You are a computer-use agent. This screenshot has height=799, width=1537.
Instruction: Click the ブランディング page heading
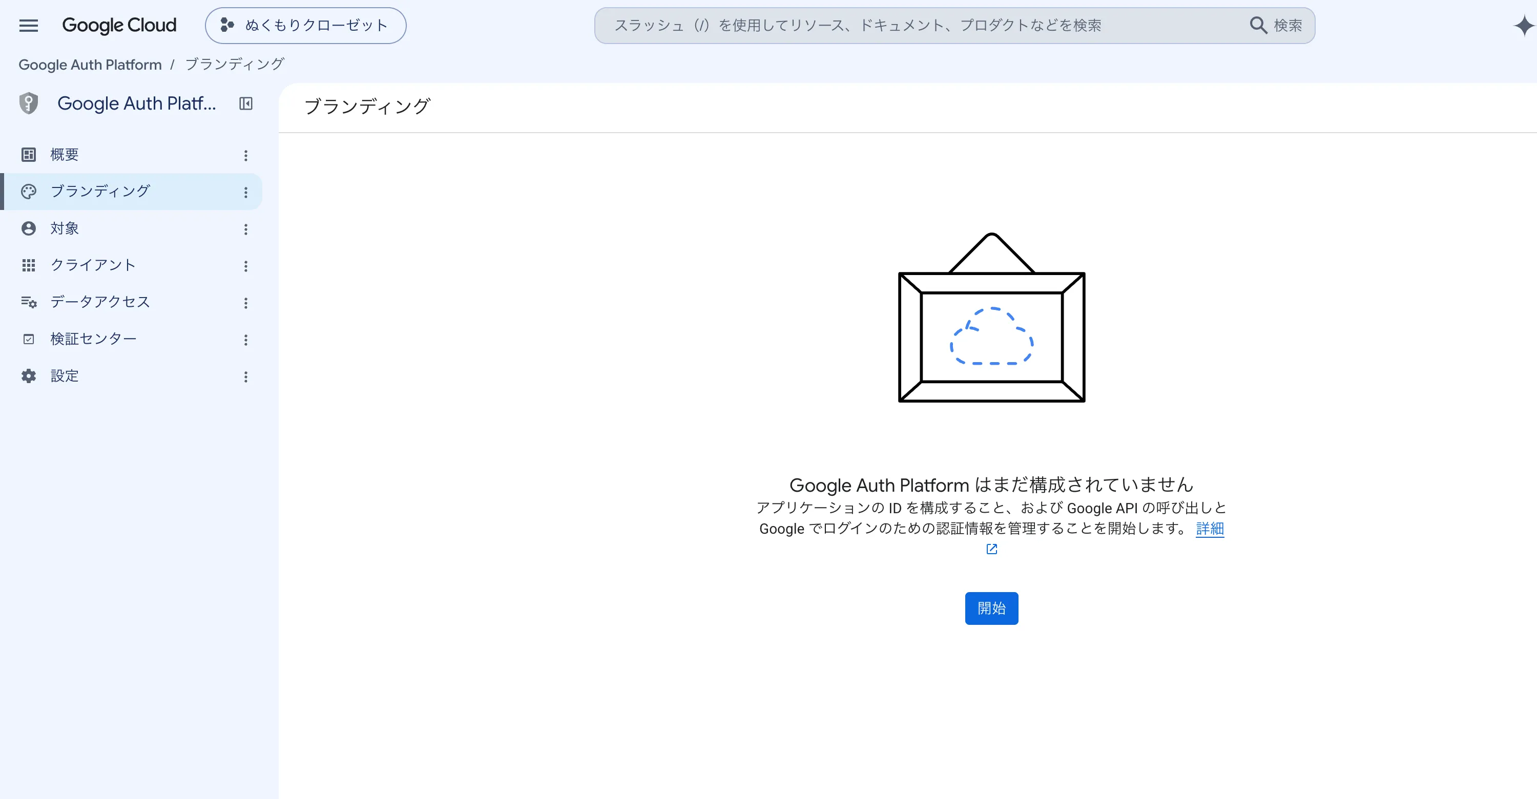[x=367, y=107]
